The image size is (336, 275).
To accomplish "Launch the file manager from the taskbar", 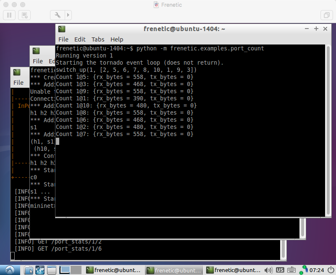I will pos(29,270).
